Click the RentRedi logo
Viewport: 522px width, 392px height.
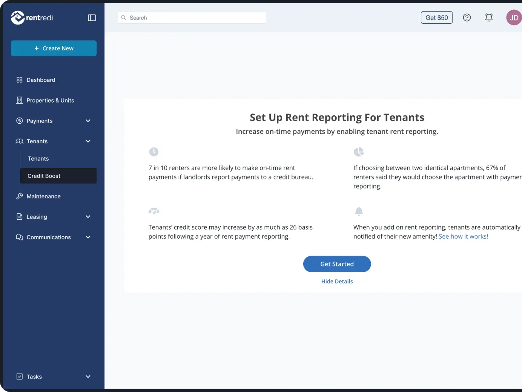32,18
